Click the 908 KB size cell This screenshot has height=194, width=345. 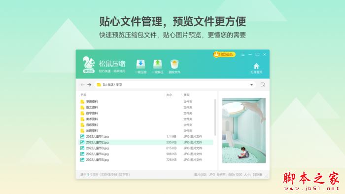[172, 154]
